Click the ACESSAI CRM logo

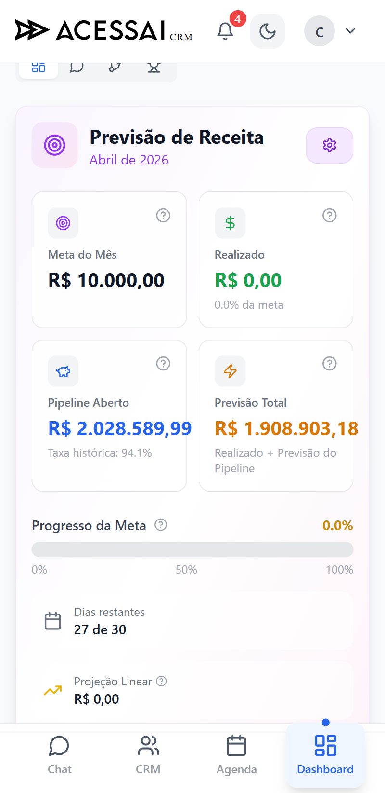point(104,30)
